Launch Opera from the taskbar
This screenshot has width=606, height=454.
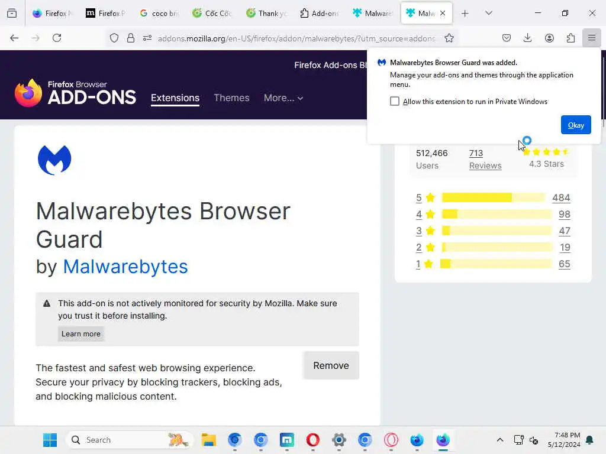[x=313, y=440]
